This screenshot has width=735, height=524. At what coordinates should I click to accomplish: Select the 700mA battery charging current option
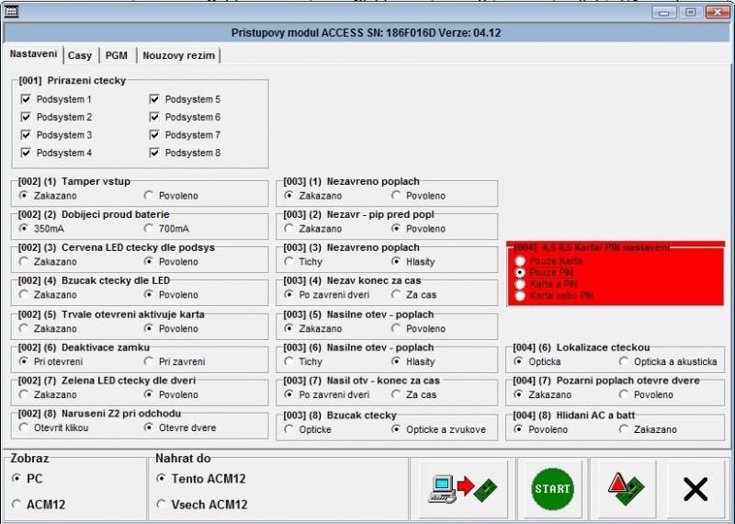149,229
